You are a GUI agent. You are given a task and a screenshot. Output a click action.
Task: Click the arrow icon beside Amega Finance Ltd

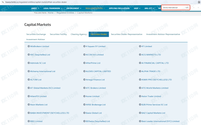point(84,80)
